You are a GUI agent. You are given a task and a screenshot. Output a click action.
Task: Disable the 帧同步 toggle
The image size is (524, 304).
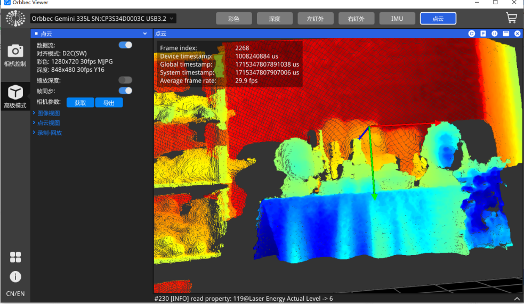pos(125,91)
